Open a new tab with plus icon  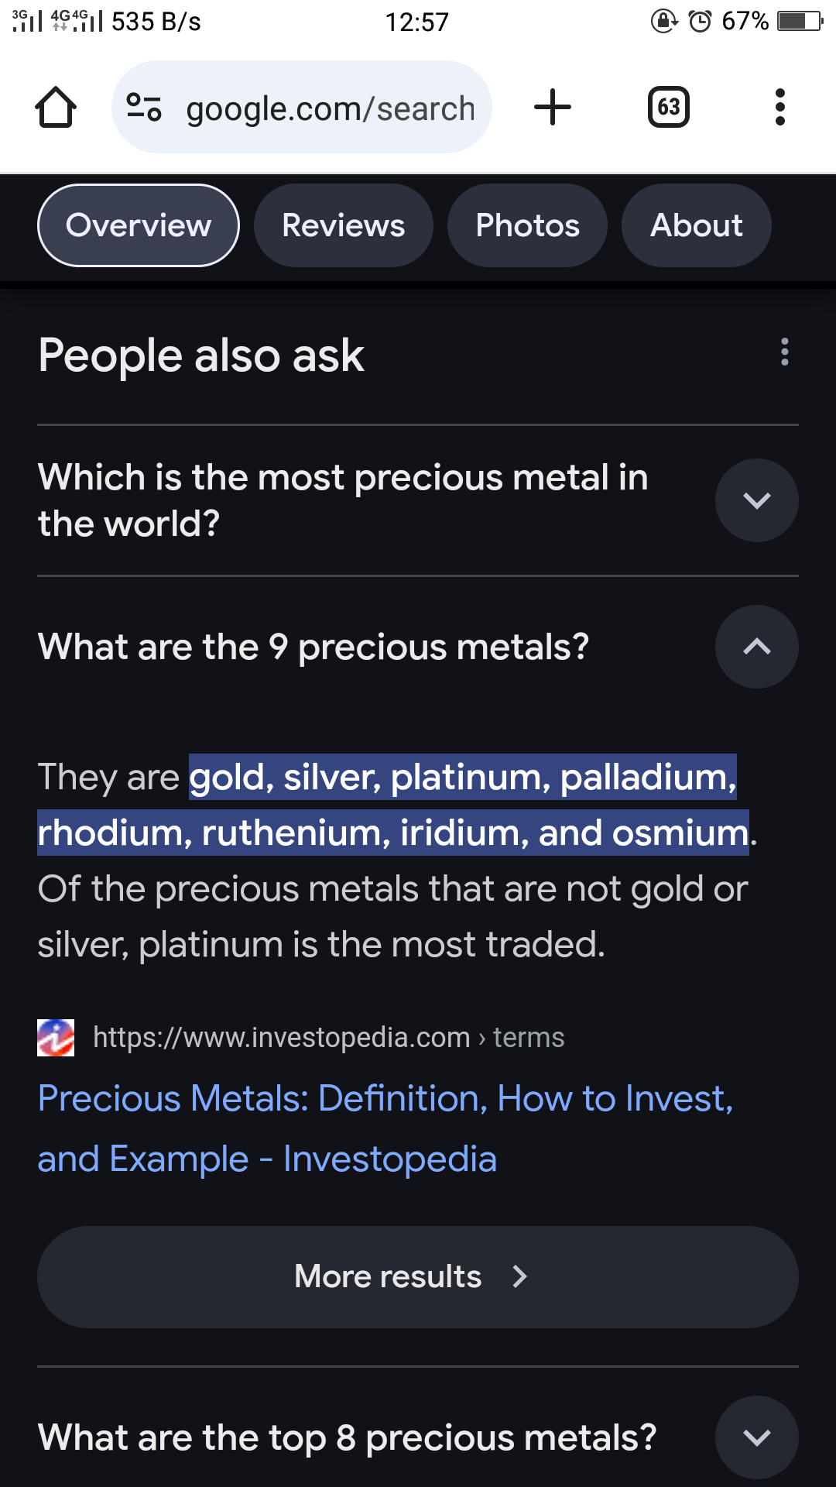click(553, 107)
